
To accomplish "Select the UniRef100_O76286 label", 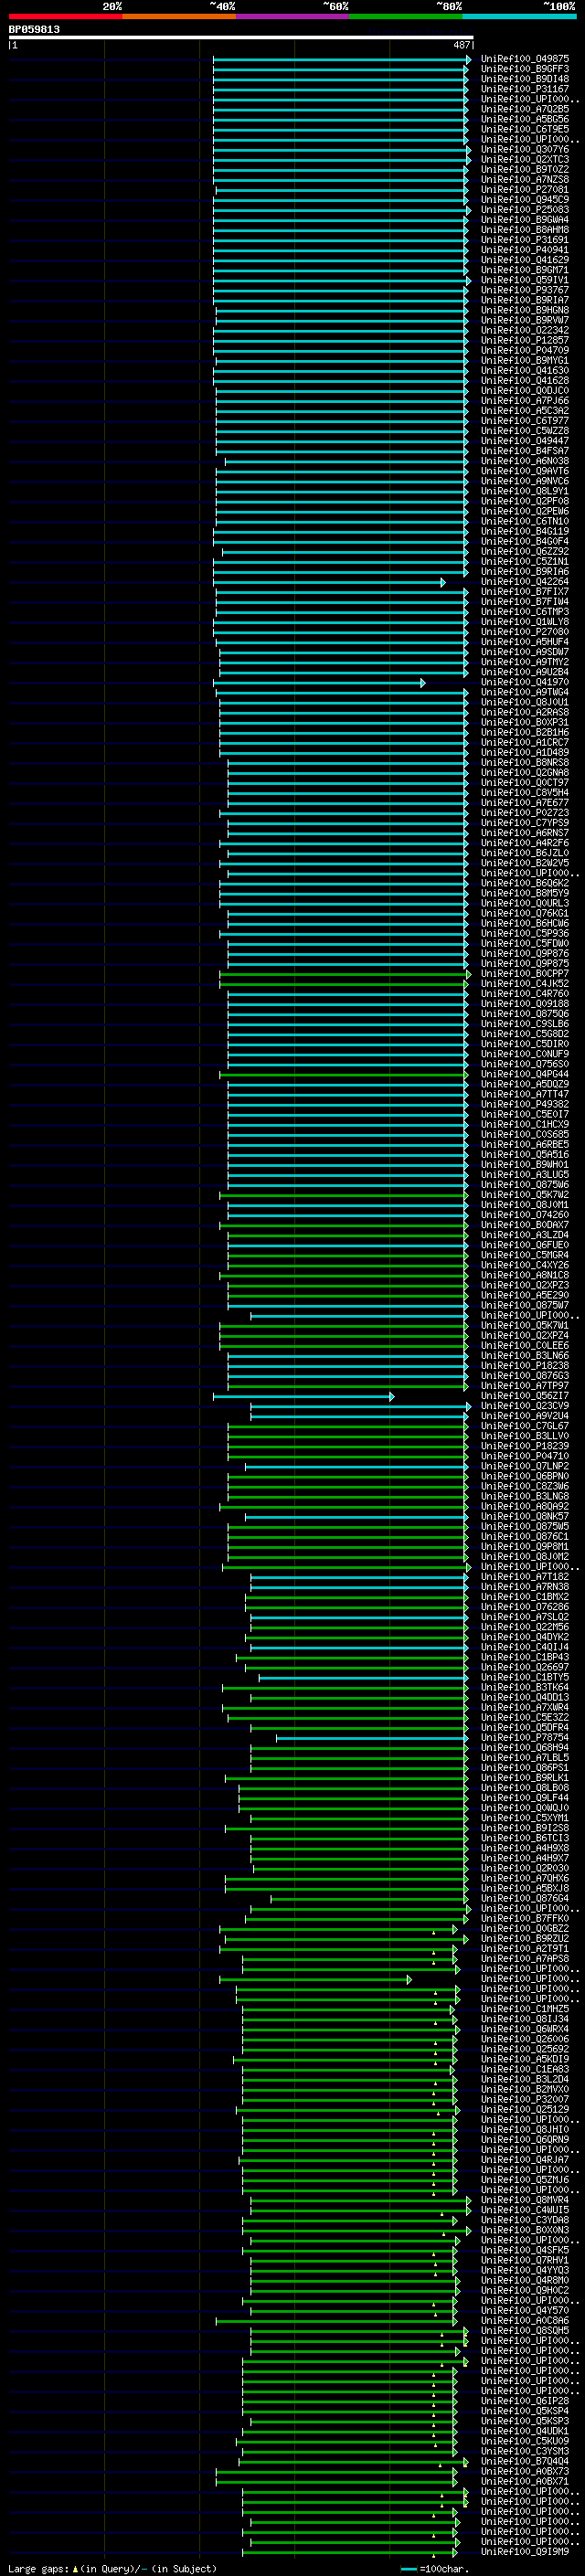I will (x=525, y=1607).
